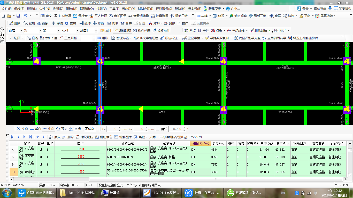The height and width of the screenshot is (198, 353).
Task: Click 插入 to insert a rebar row
Action: (x=54, y=137)
